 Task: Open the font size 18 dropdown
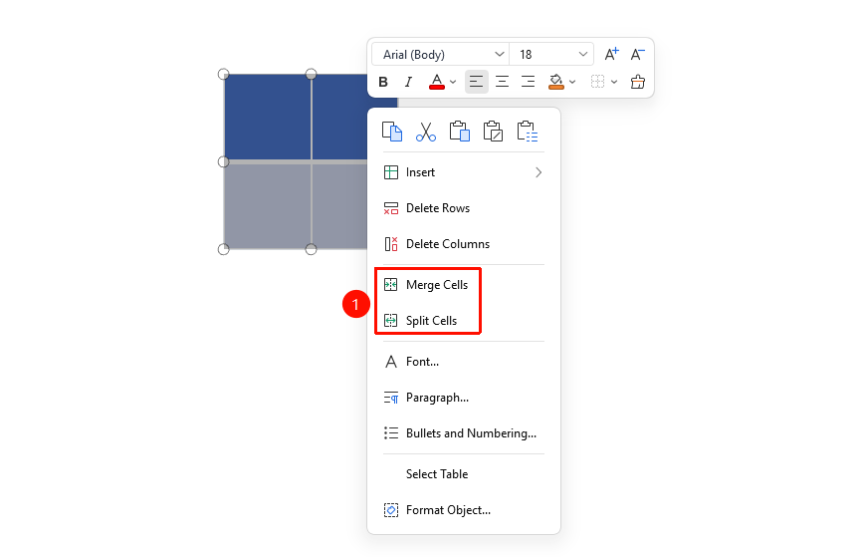[x=551, y=54]
